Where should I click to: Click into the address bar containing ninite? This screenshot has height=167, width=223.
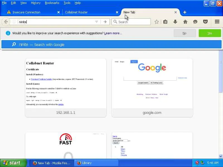(56, 22)
